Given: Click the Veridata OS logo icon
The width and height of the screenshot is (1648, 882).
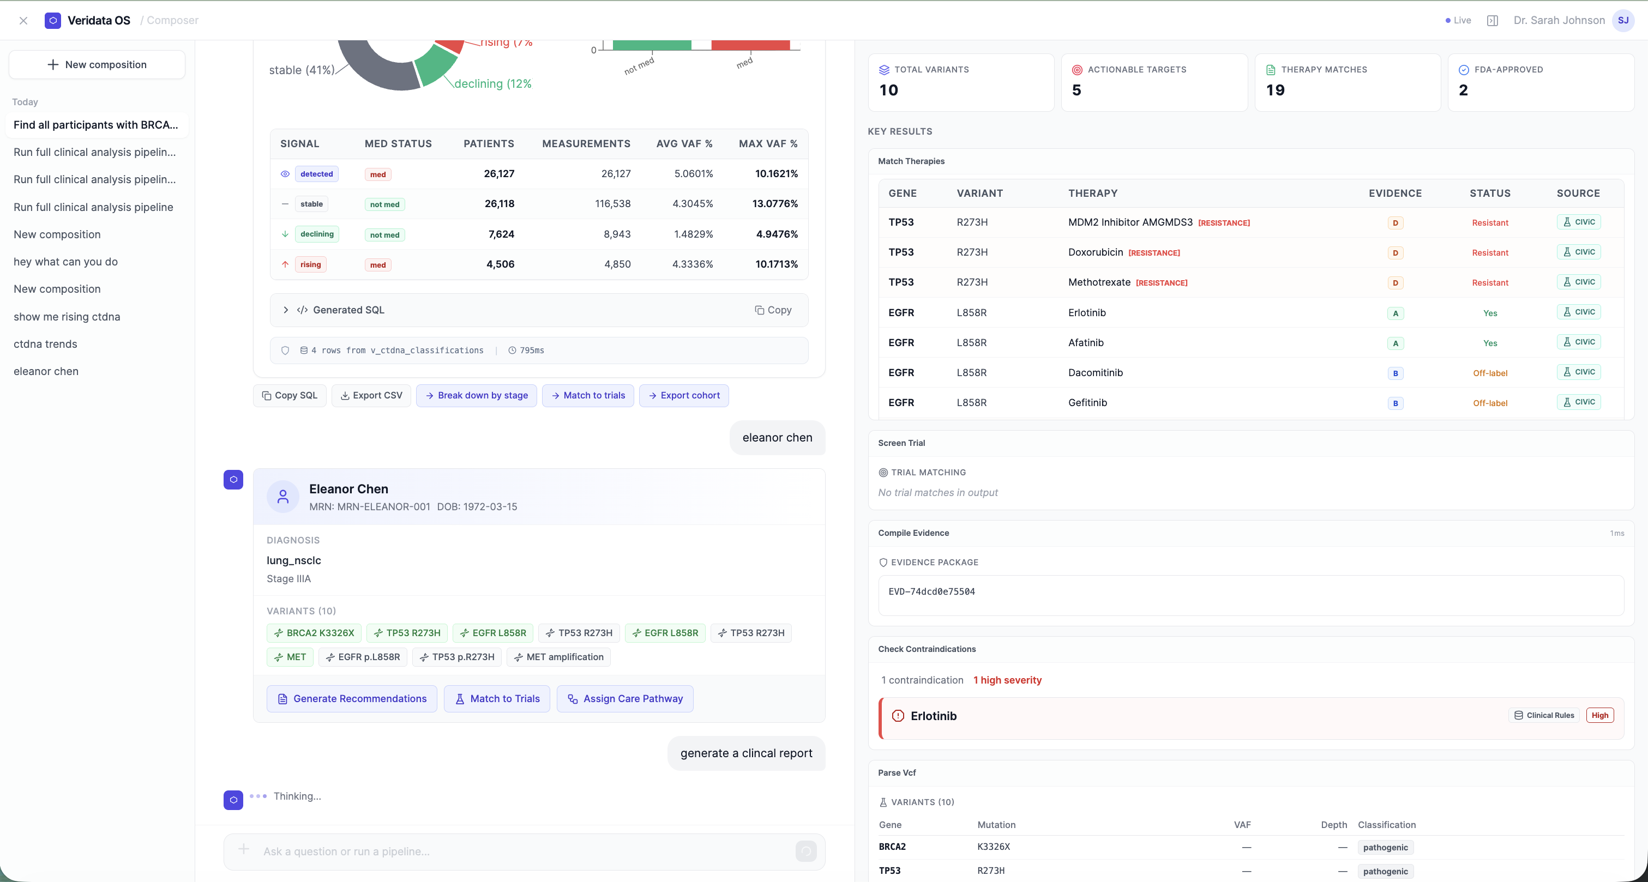Looking at the screenshot, I should 52,21.
